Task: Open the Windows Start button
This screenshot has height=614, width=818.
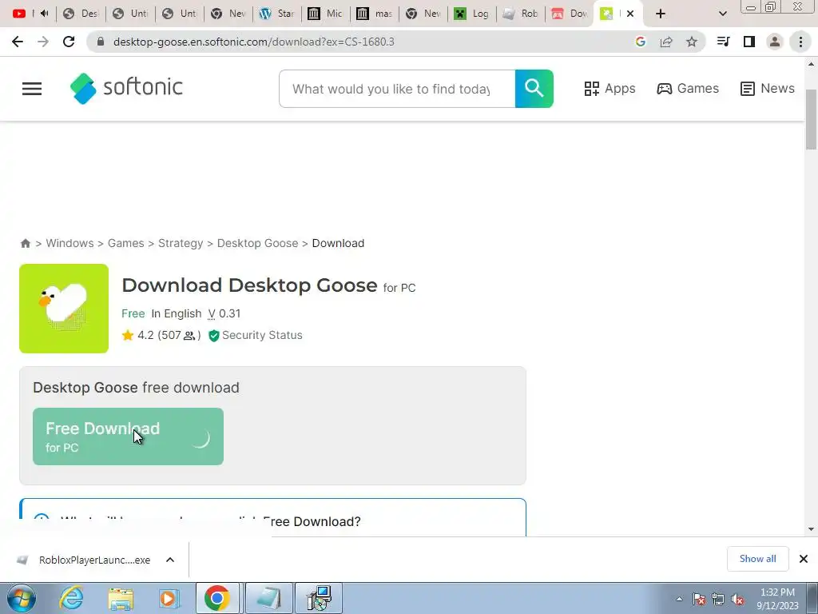Action: (x=22, y=598)
